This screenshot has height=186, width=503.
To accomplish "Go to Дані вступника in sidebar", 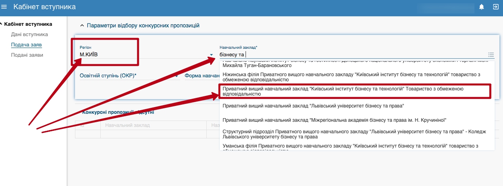I will point(29,35).
